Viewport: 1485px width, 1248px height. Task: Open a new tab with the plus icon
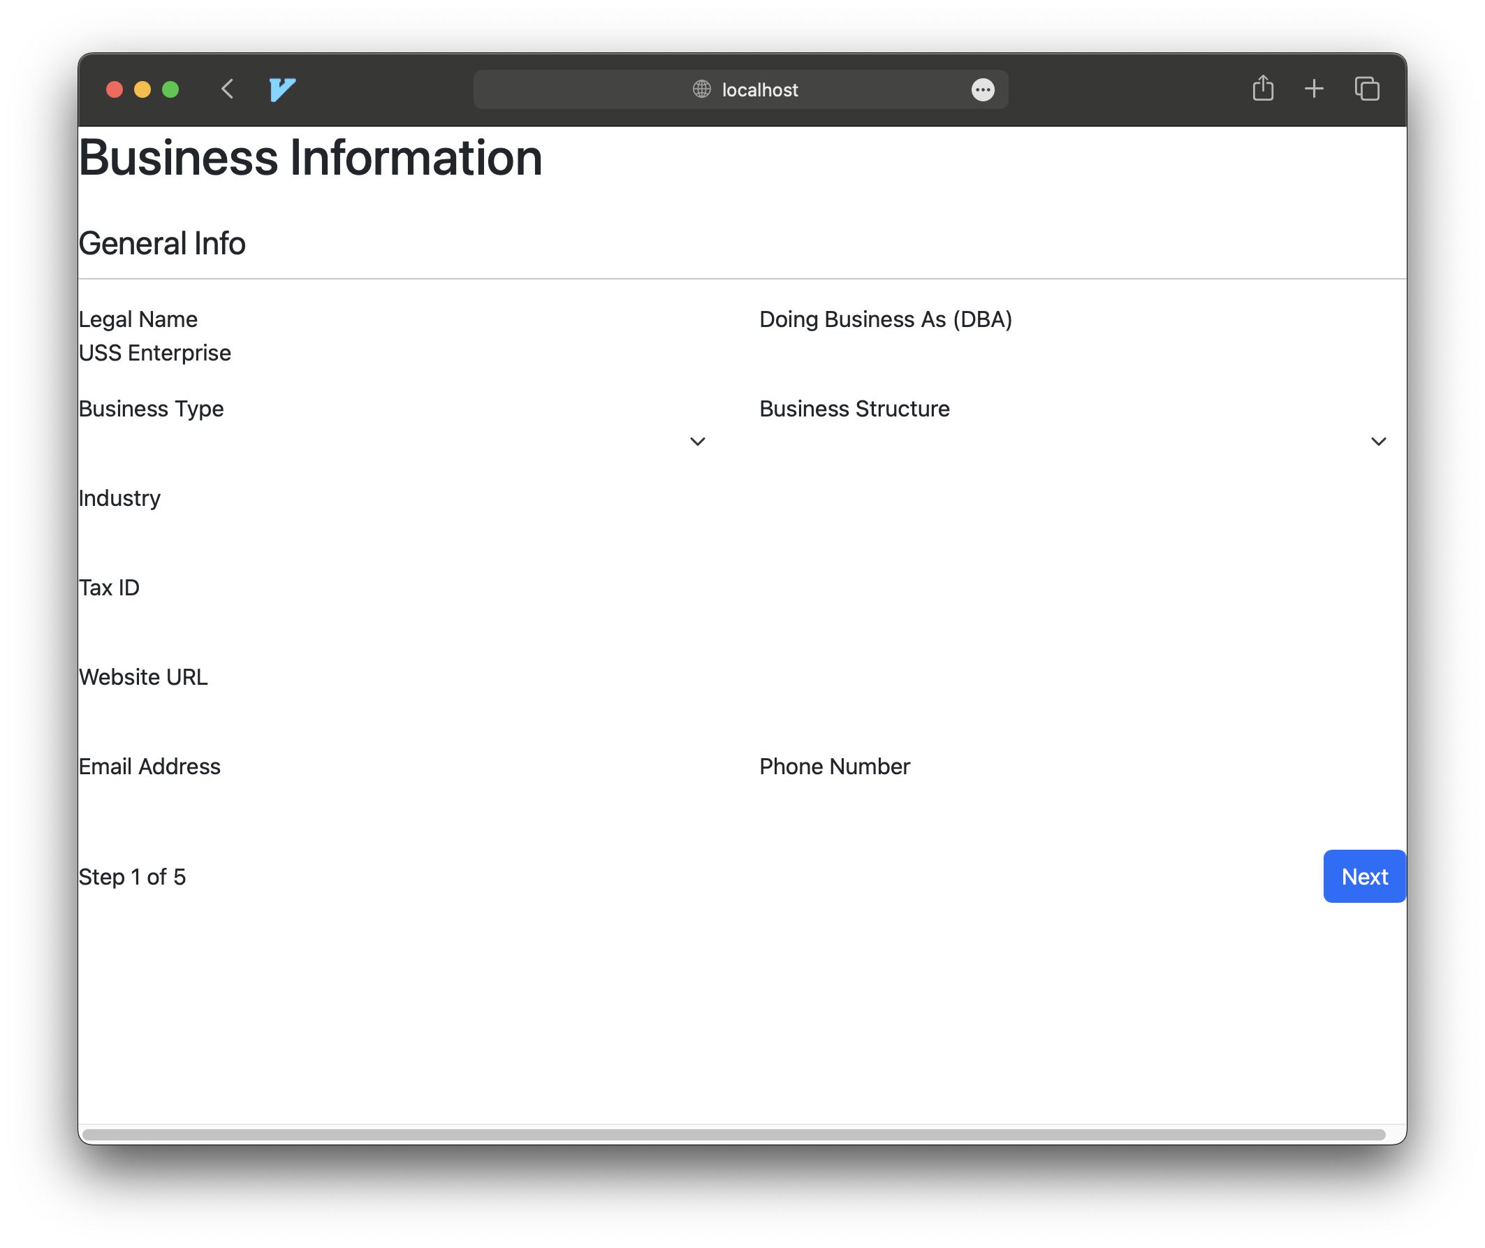point(1314,89)
